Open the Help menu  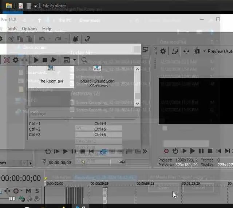[x=47, y=29]
